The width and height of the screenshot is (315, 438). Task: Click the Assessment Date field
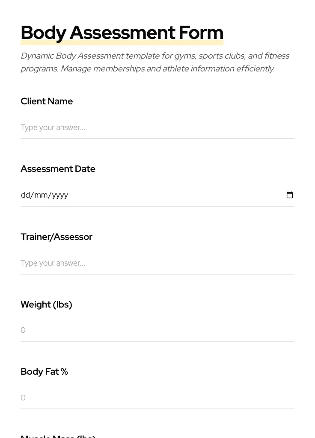(x=128, y=195)
